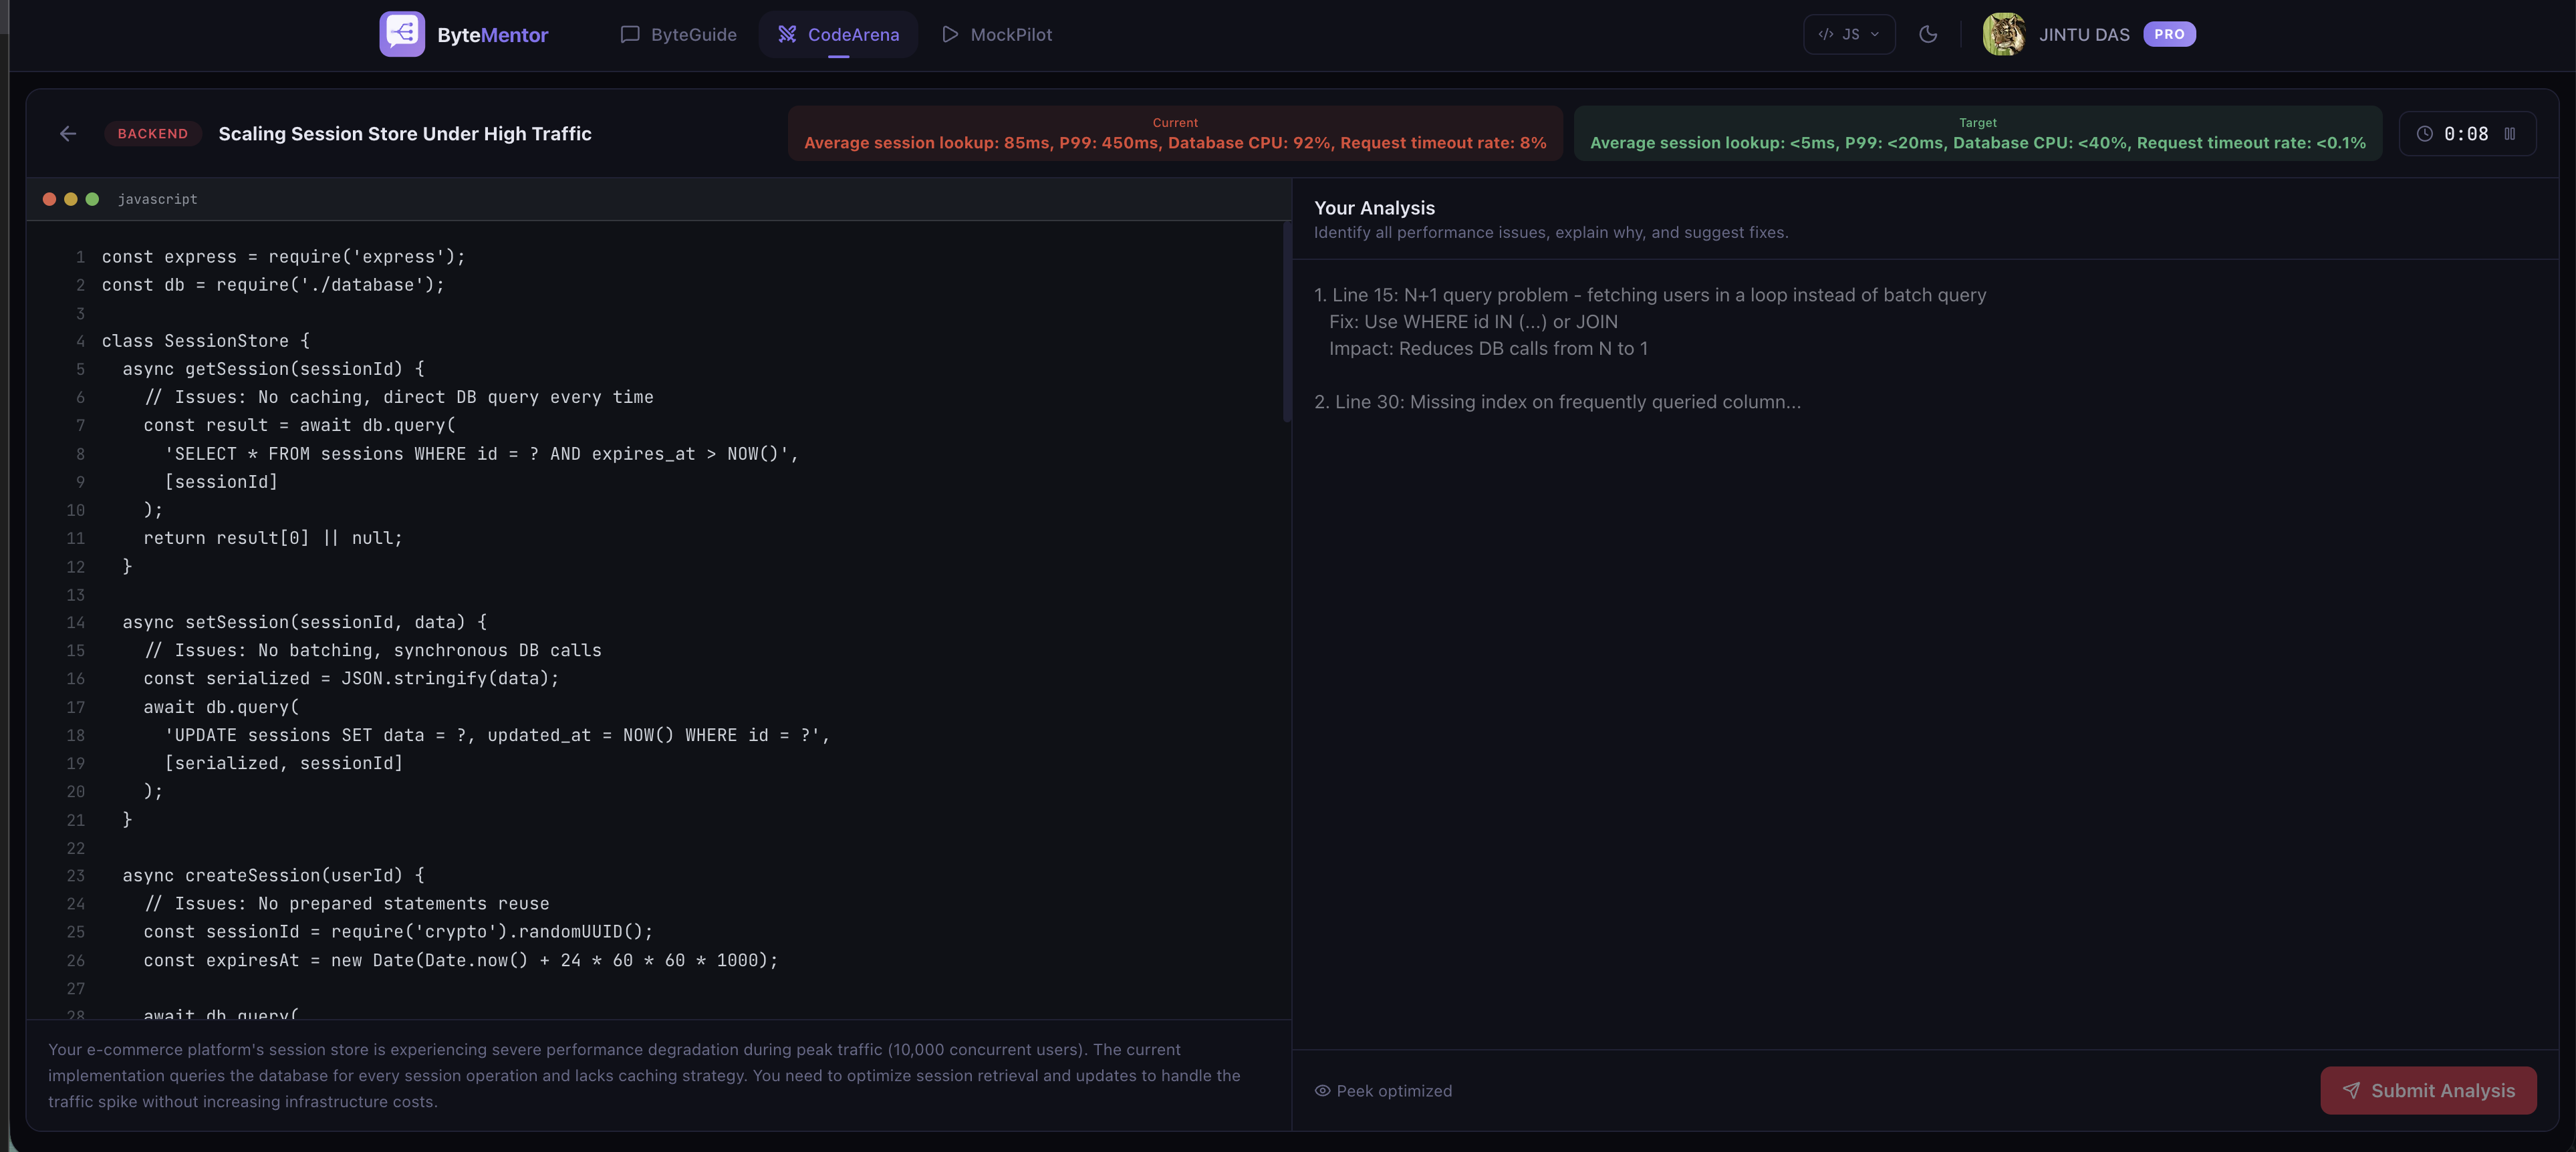
Task: Click the BACKEND category badge
Action: pos(153,133)
